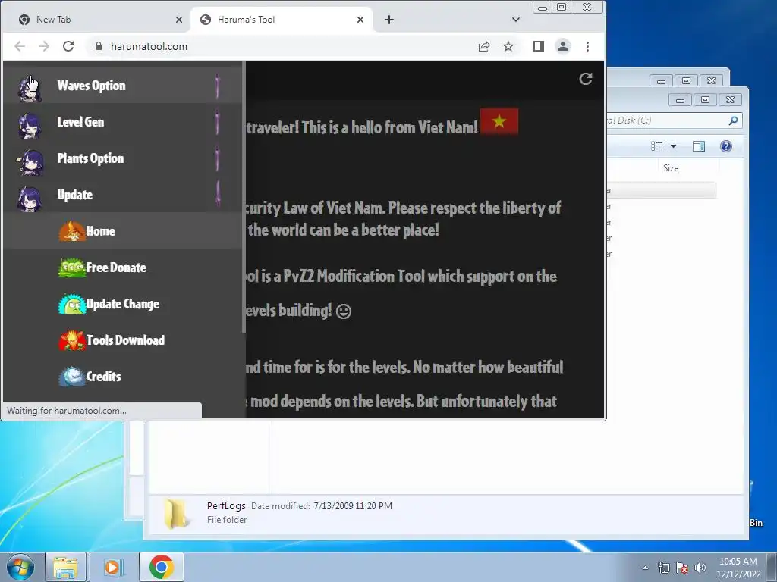Viewport: 777px width, 582px height.
Task: Open network status tray icon
Action: [663, 568]
